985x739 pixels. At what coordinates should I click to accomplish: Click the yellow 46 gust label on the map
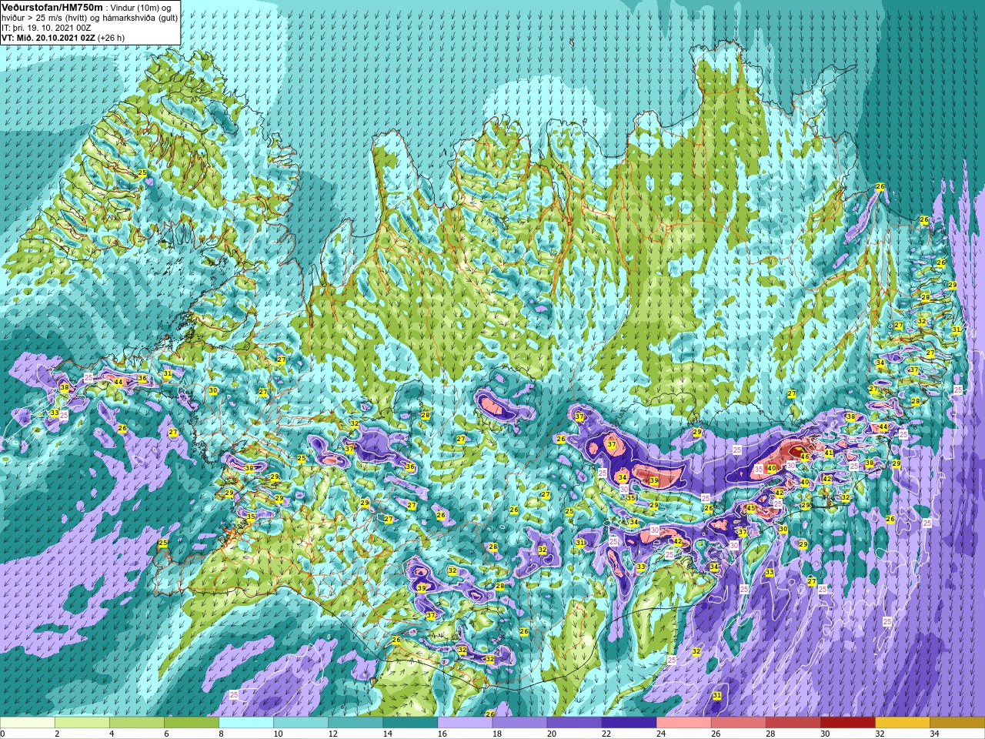click(x=804, y=456)
